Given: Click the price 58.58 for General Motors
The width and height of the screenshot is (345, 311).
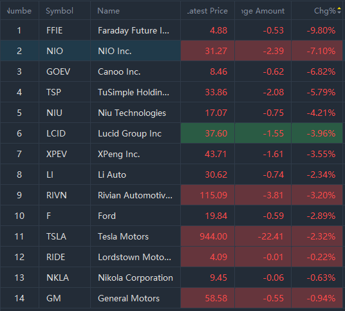Looking at the screenshot, I should 216,299.
